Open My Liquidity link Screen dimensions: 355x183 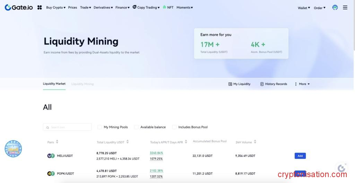pos(242,84)
